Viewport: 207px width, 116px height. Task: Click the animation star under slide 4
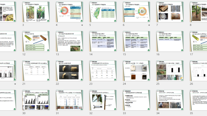[82, 25]
